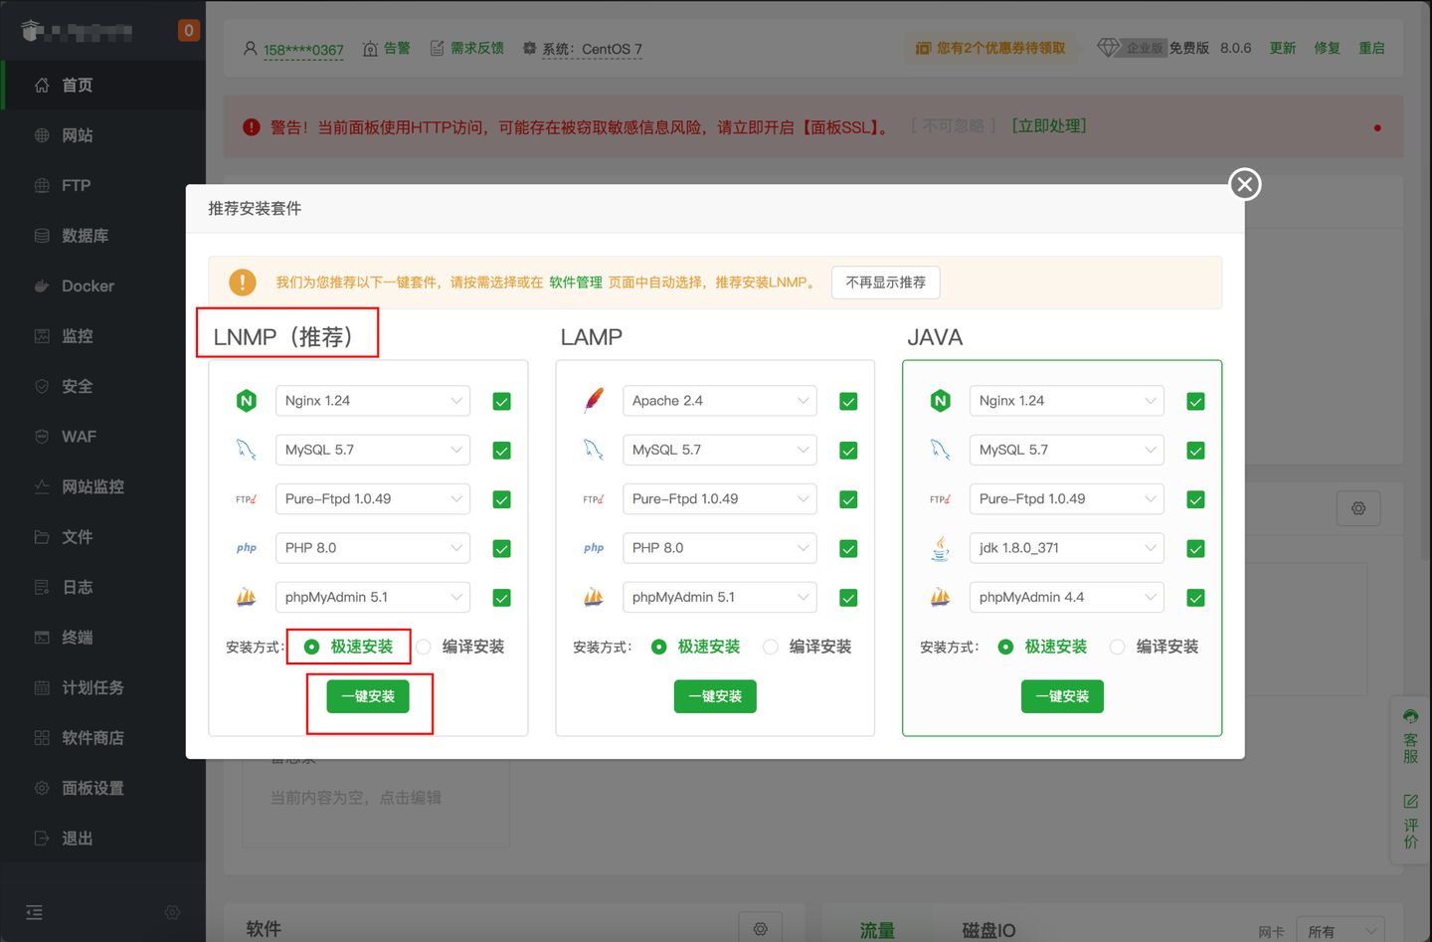Expand the LNMP MySQL 5.7 dropdown
This screenshot has width=1432, height=942.
(x=373, y=450)
